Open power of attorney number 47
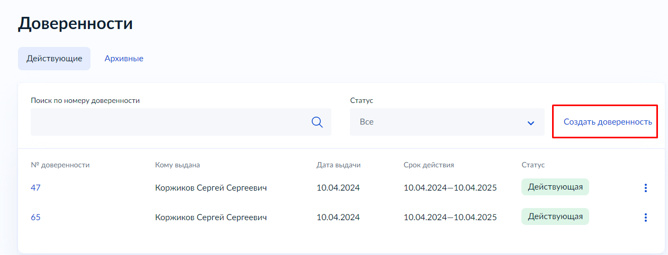 [35, 187]
